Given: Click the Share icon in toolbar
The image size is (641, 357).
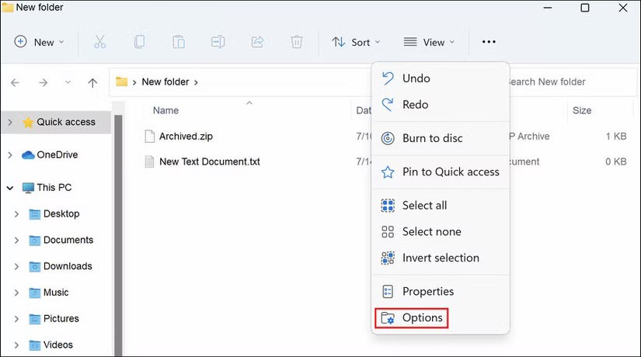Looking at the screenshot, I should pyautogui.click(x=258, y=42).
